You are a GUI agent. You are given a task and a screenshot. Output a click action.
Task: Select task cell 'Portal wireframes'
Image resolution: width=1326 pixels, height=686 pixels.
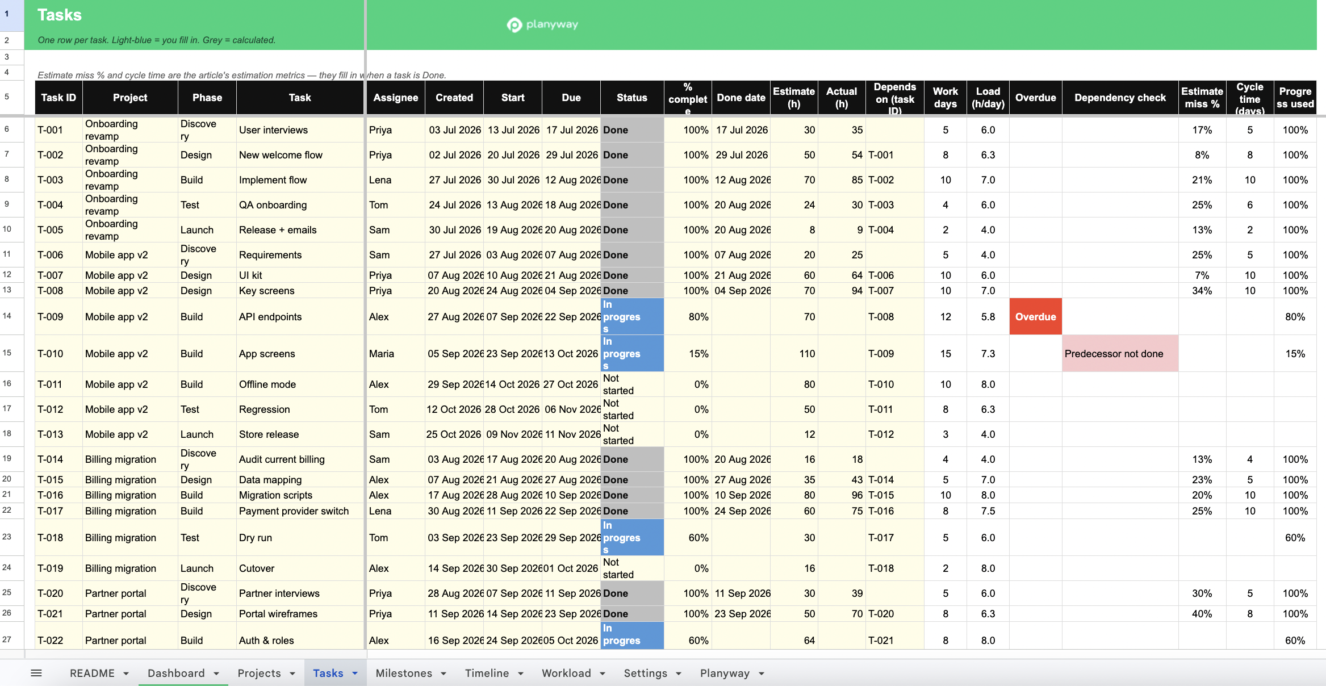click(x=300, y=614)
